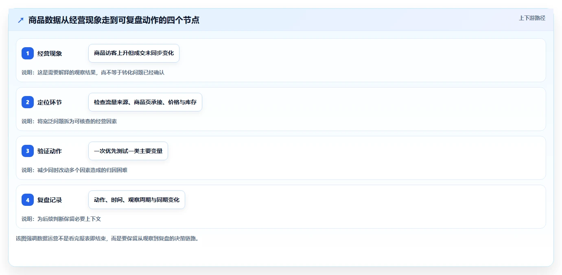Select the 一次优先测试一类主要变量 chip
562x275 pixels.
point(128,151)
